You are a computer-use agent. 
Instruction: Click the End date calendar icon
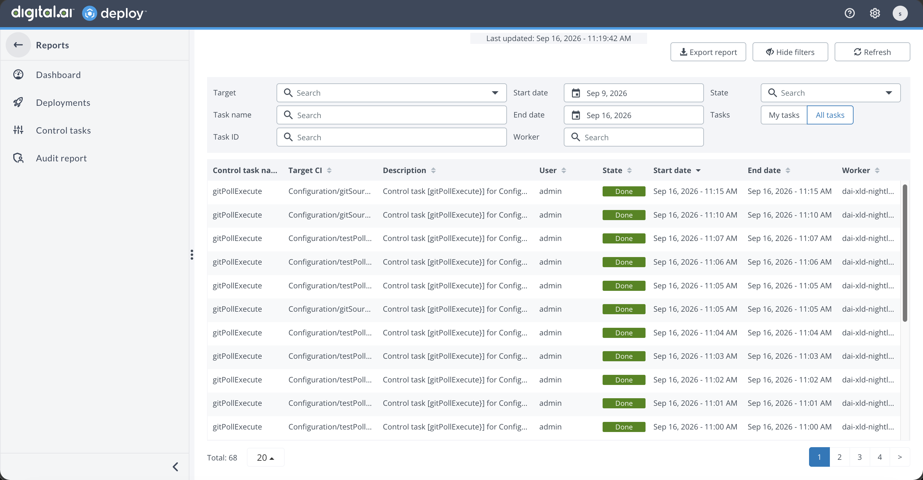[x=575, y=115]
